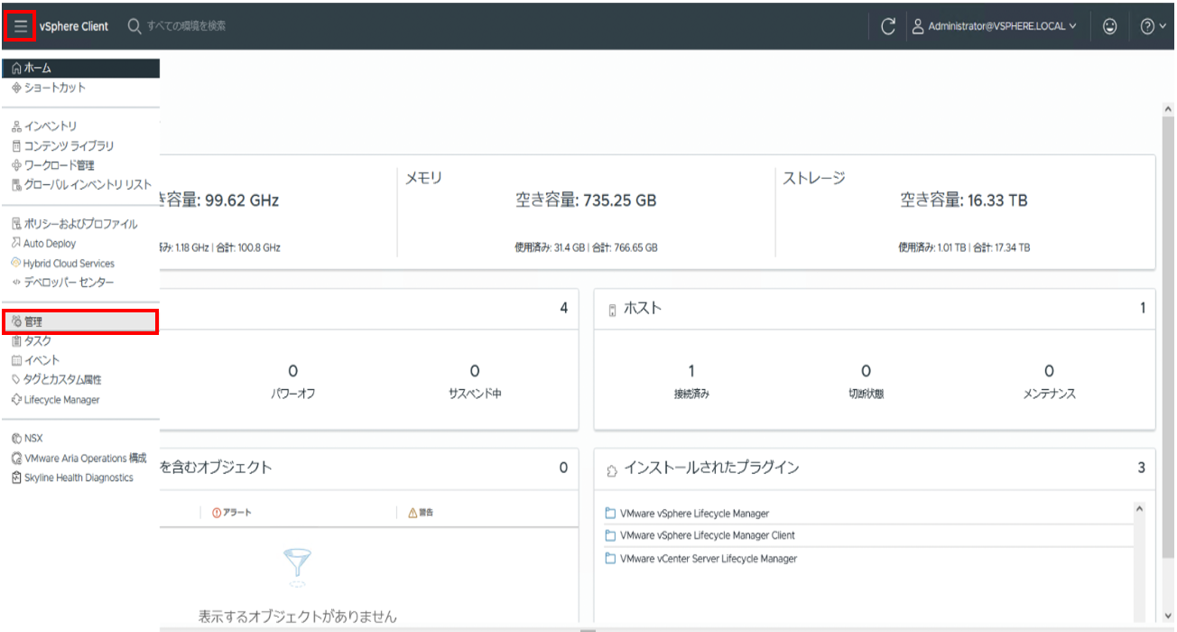This screenshot has width=1177, height=632.
Task: Open the Administrator@VSPHERE.LOCAL user dropdown
Action: (993, 26)
